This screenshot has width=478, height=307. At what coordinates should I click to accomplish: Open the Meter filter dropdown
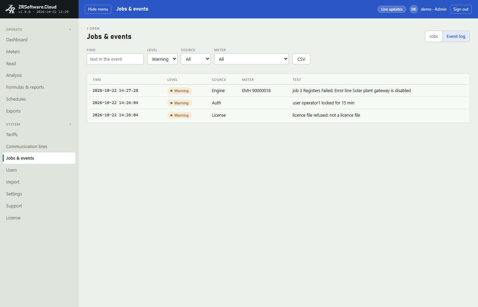(x=251, y=59)
